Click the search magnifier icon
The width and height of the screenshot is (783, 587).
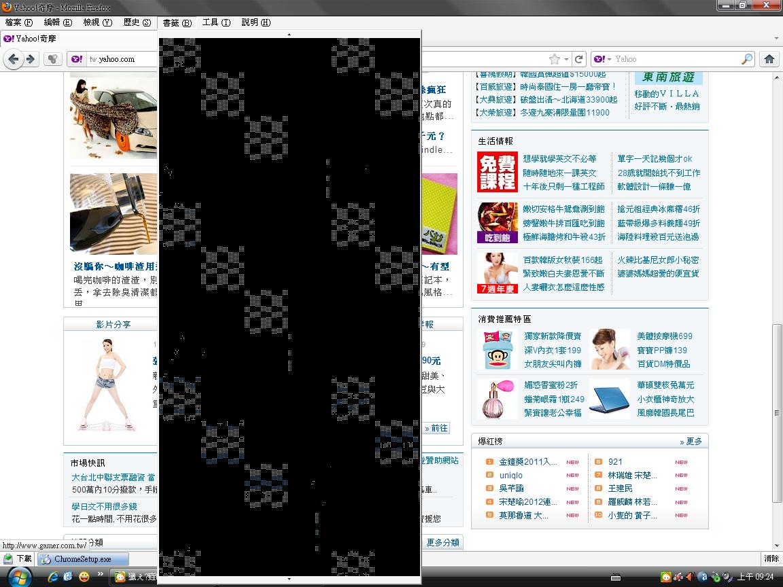click(746, 59)
